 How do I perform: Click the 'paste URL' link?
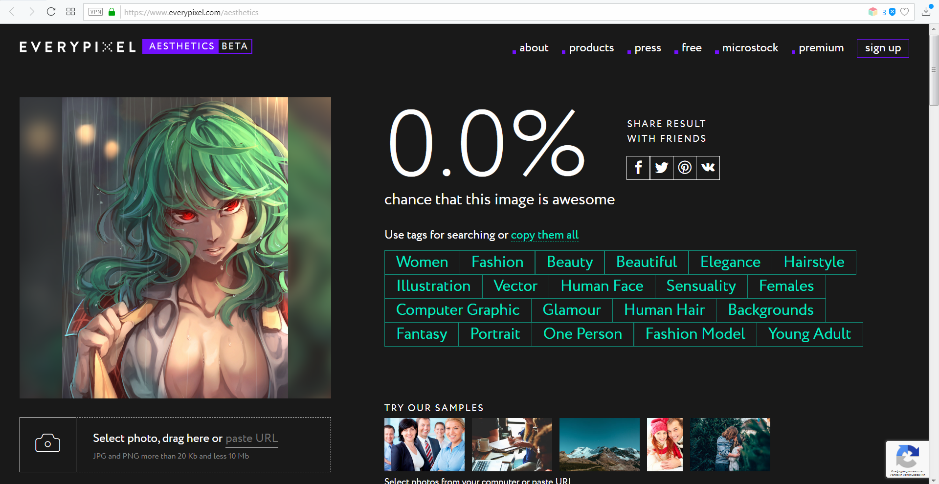252,439
